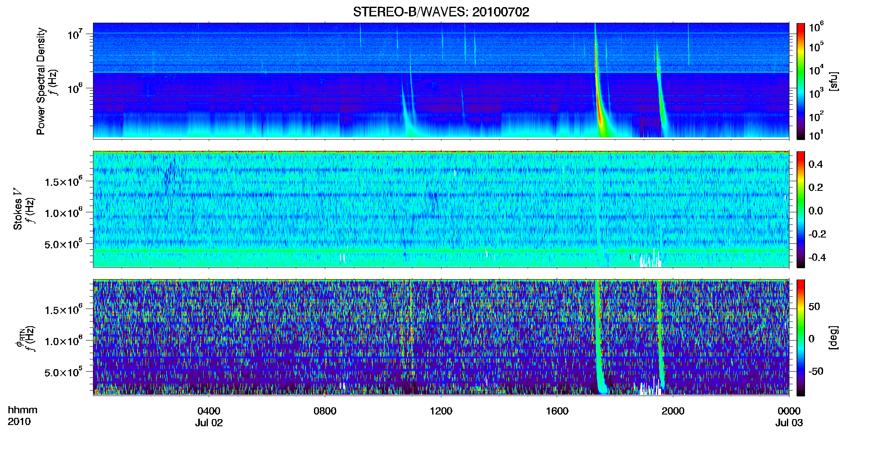The image size is (882, 454).
Task: Click the 1.0×10^6 tick on the φ RTN panel
Action: [64, 340]
